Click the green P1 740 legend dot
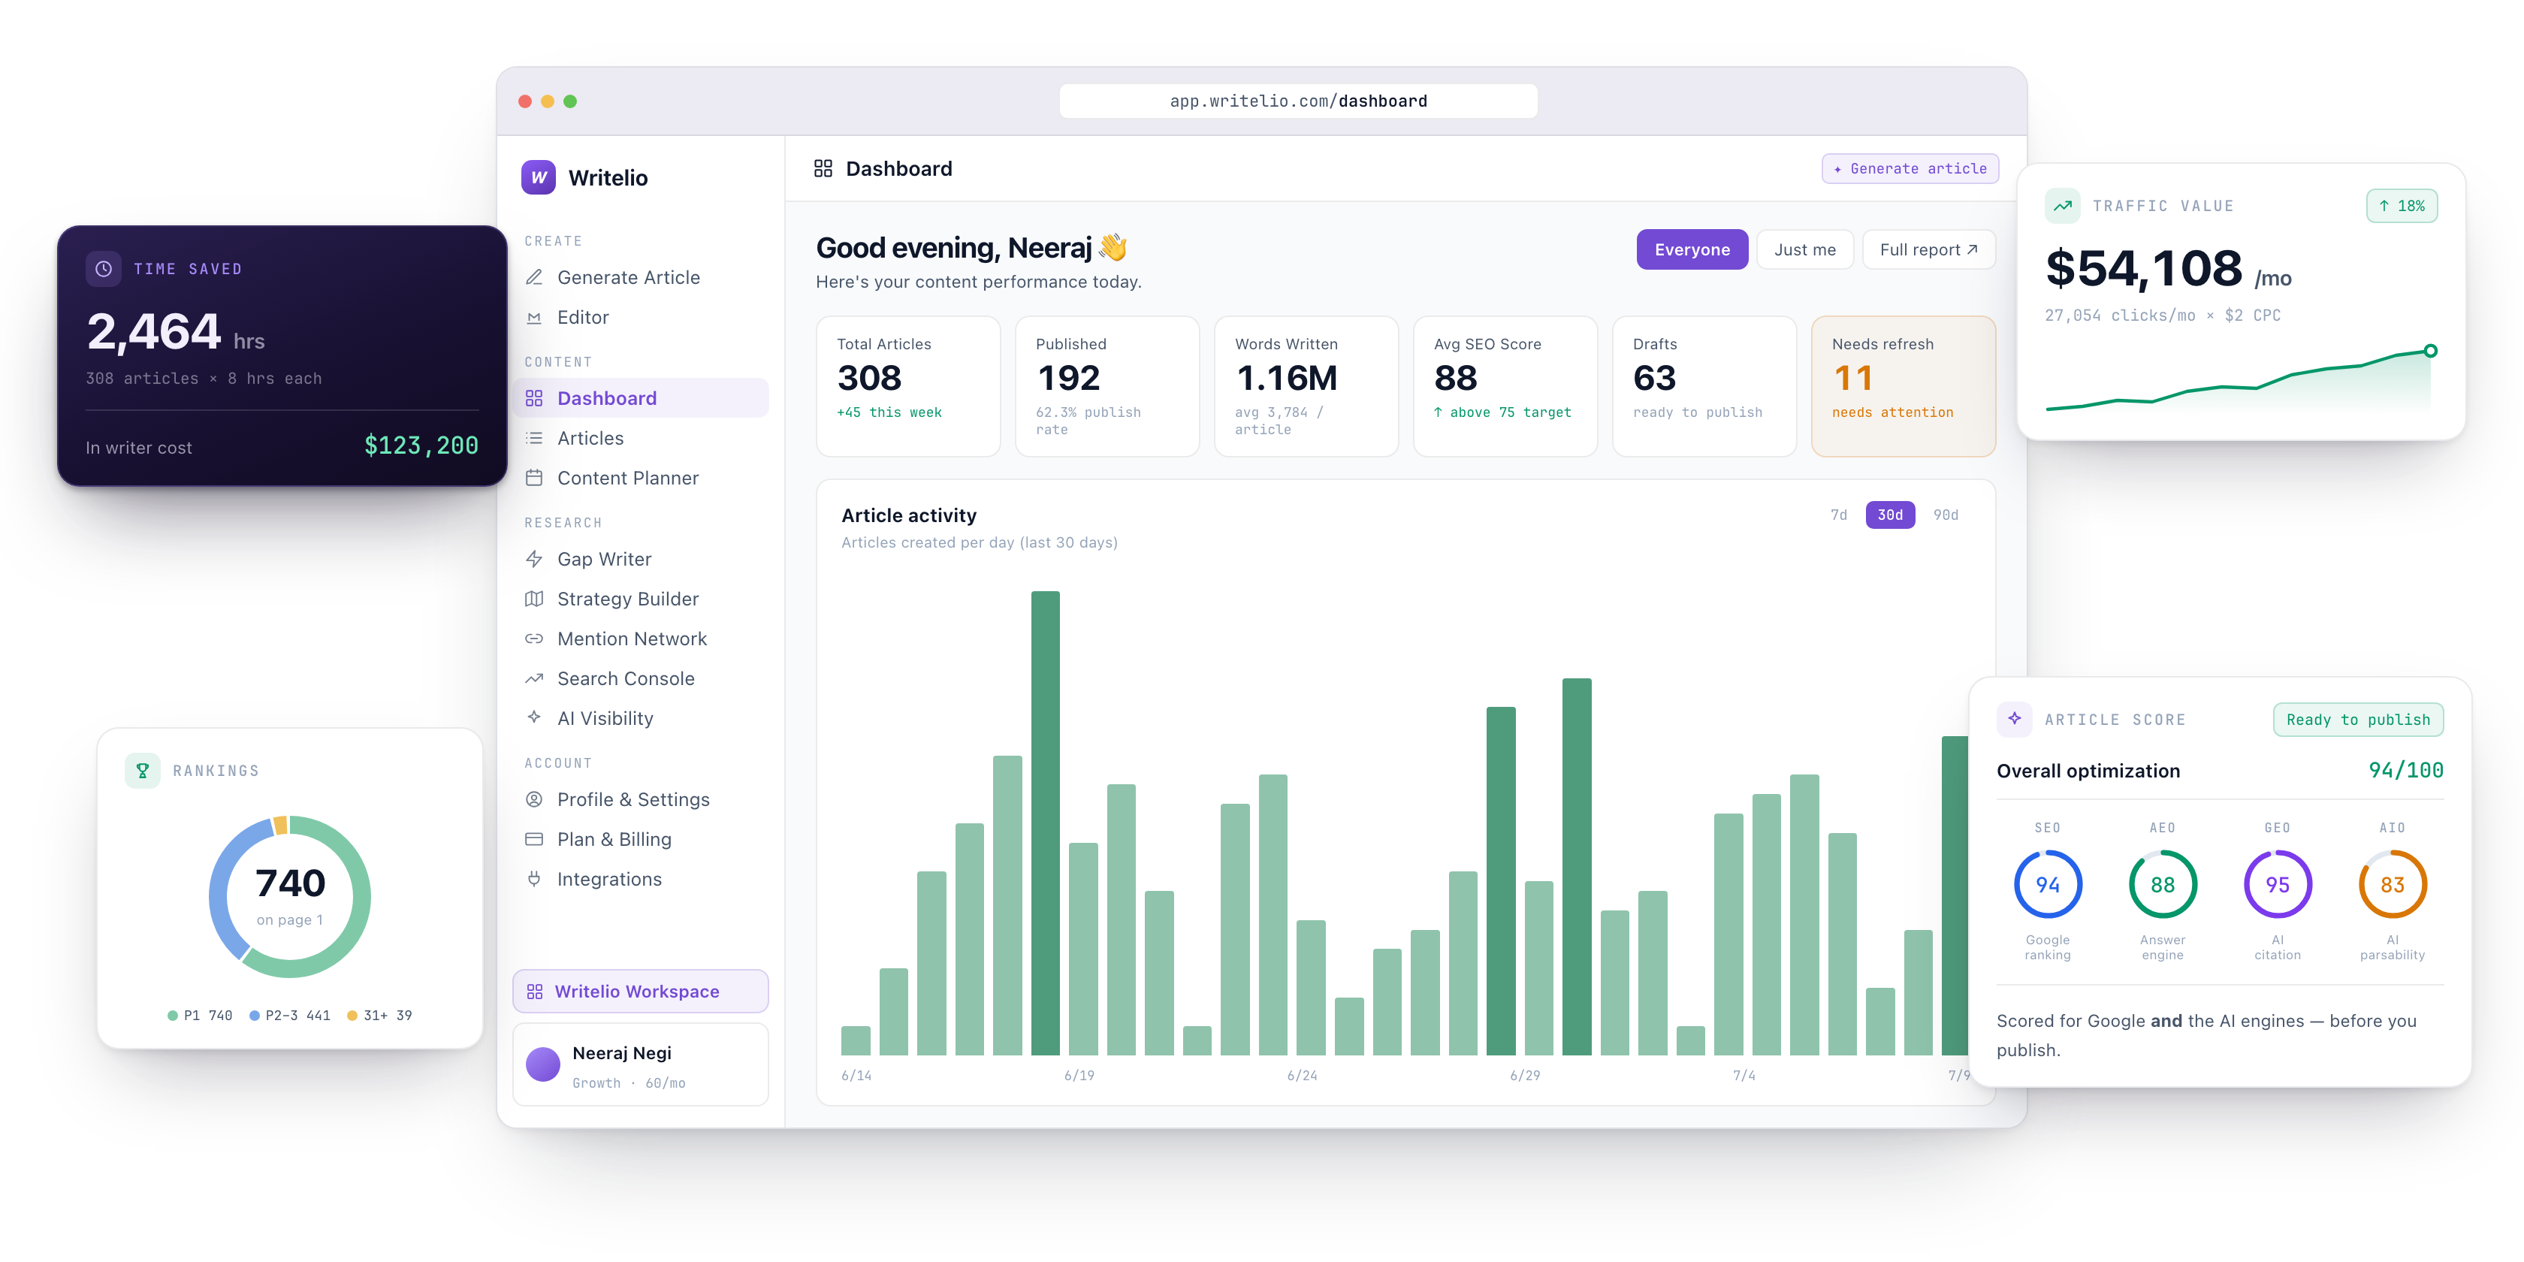Image resolution: width=2524 pixels, height=1262 pixels. [x=173, y=1016]
